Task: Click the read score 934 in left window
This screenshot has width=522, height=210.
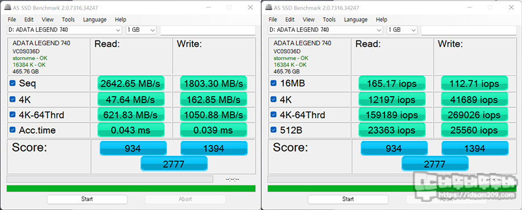Action: (x=133, y=149)
